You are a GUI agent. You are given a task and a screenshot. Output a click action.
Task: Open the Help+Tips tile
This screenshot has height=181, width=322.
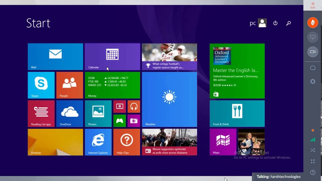127,142
